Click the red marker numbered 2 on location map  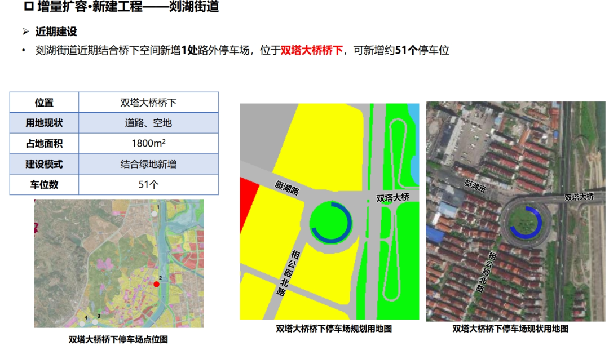[157, 285]
